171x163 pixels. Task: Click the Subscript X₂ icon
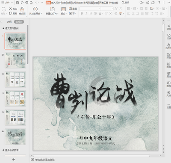(111, 13)
